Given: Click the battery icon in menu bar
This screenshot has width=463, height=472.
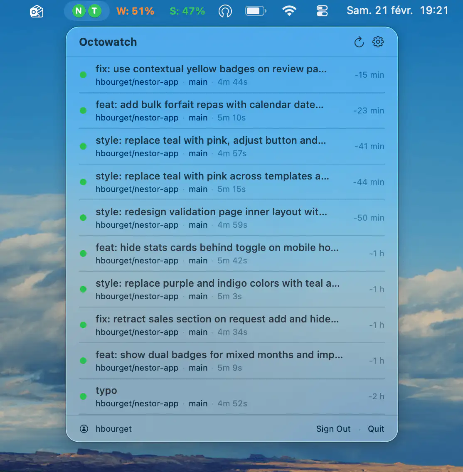Looking at the screenshot, I should pyautogui.click(x=256, y=11).
